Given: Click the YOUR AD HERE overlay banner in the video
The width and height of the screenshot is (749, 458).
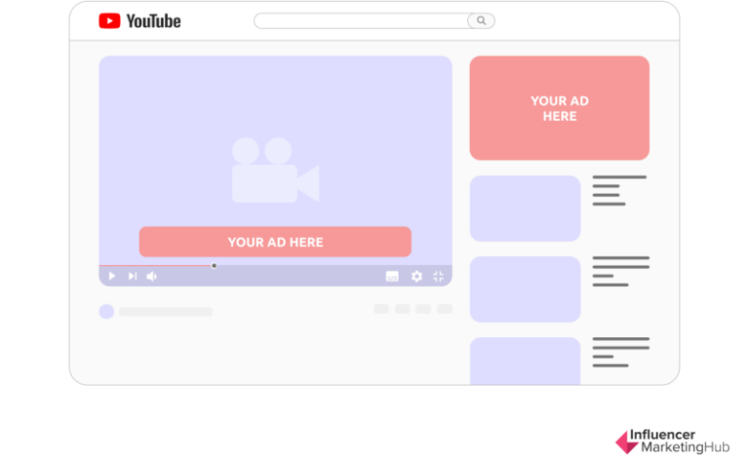Looking at the screenshot, I should [275, 242].
